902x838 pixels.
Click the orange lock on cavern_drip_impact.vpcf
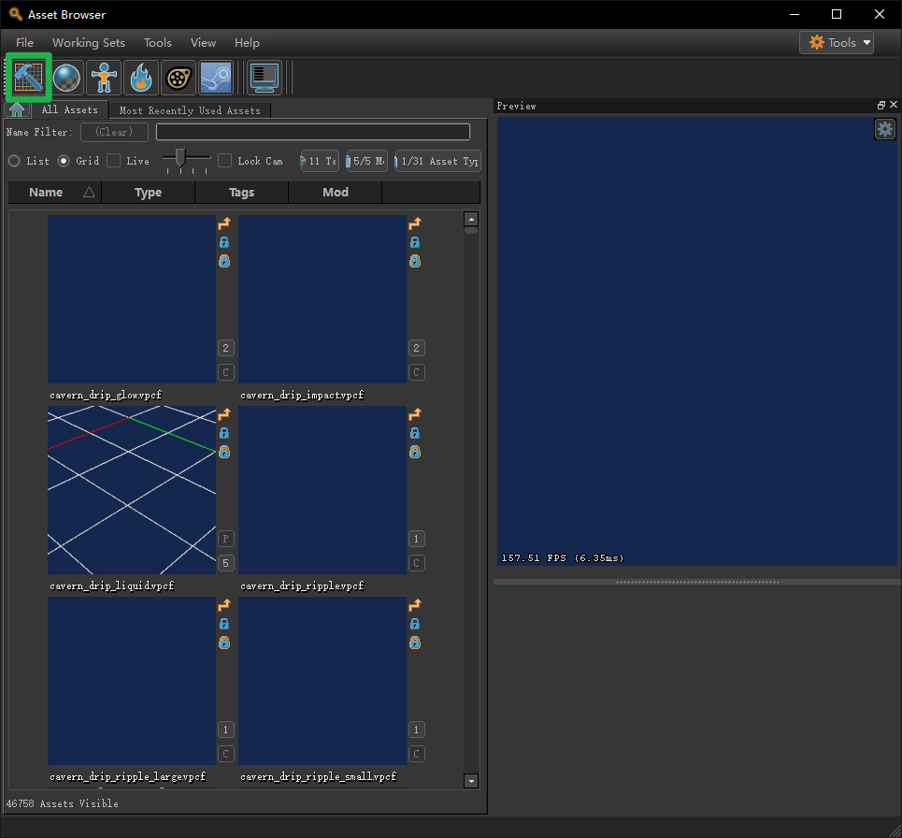pos(415,261)
